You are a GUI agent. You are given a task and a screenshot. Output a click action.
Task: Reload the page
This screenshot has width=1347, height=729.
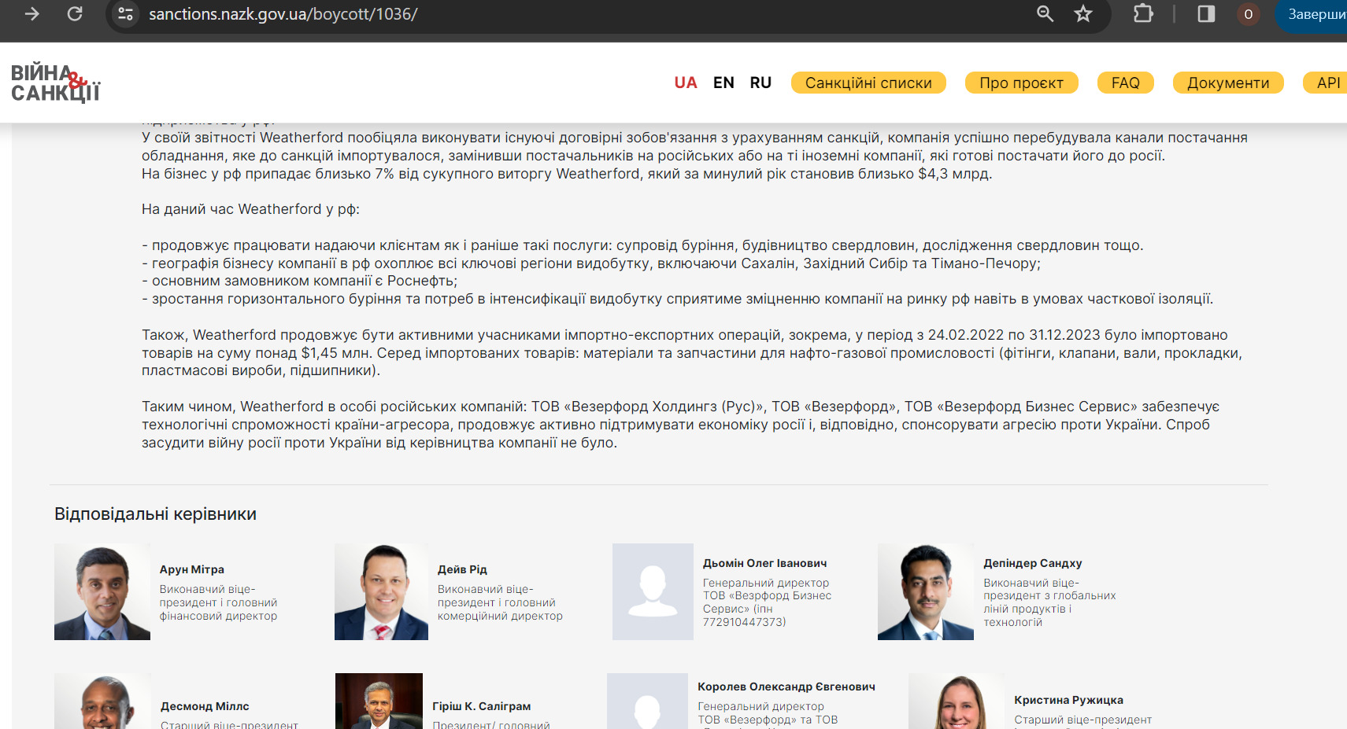click(75, 14)
